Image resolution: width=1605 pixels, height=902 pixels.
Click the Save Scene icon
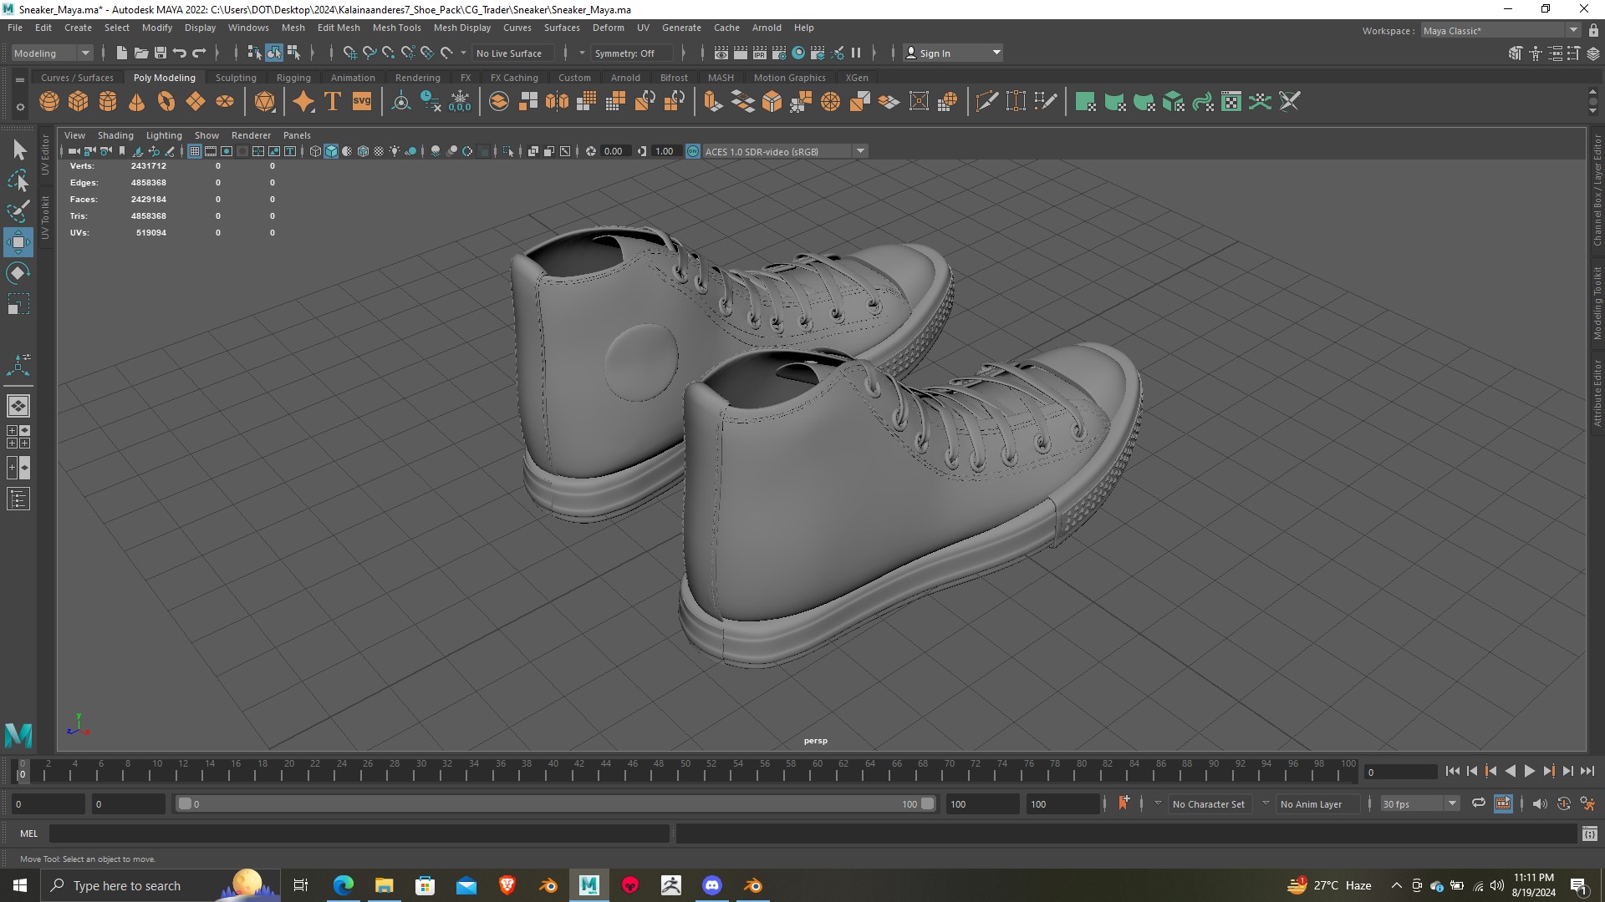coord(160,53)
